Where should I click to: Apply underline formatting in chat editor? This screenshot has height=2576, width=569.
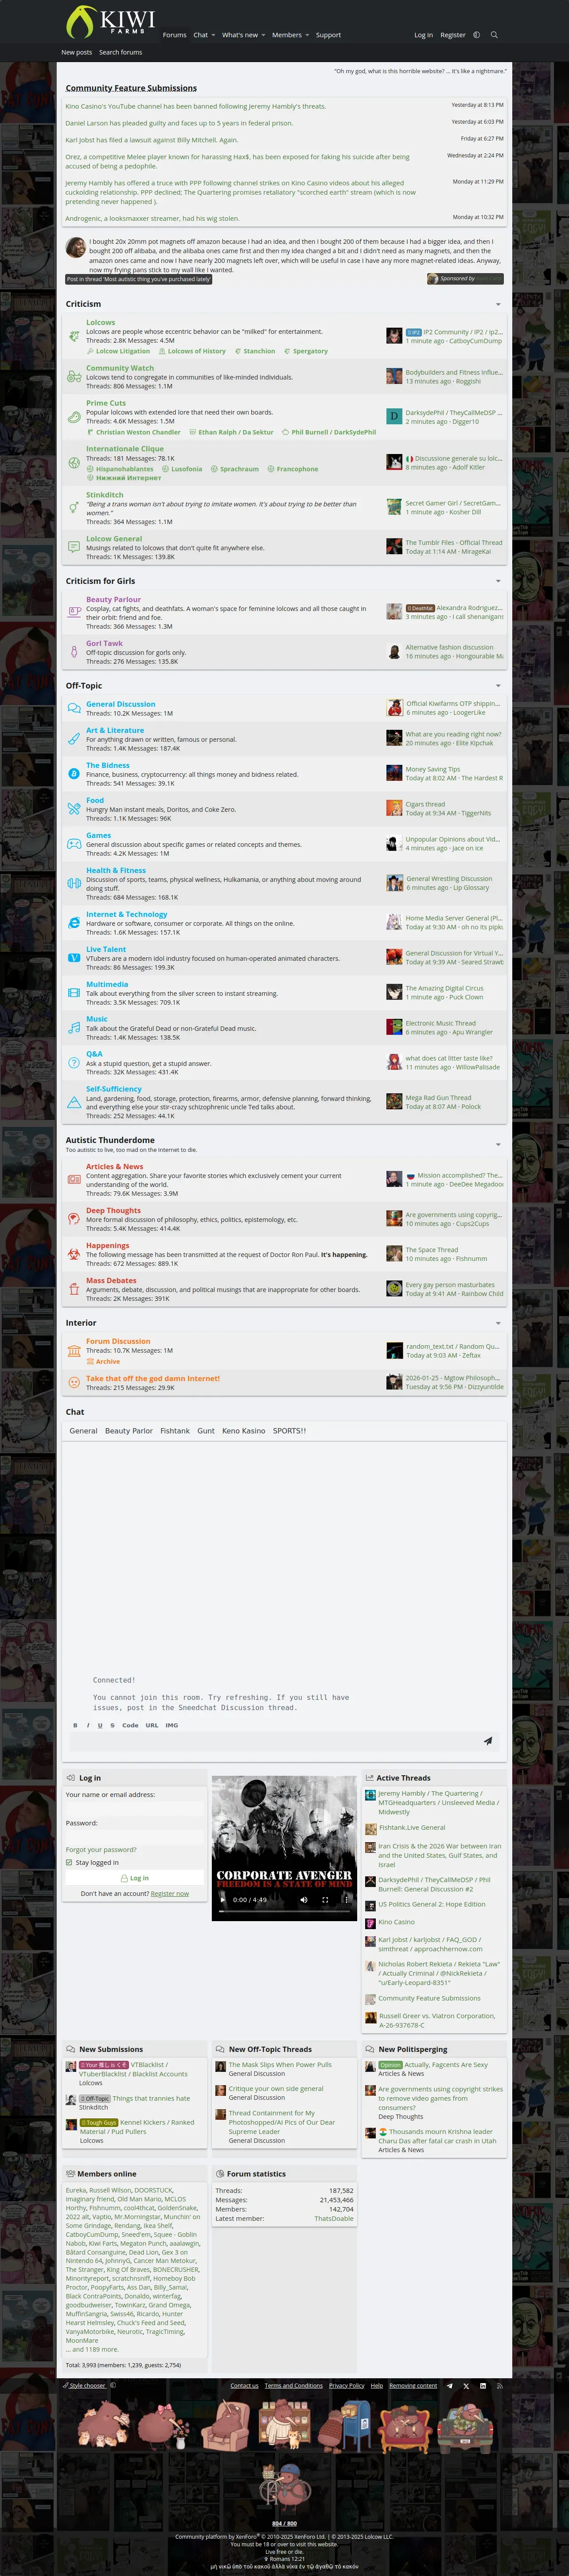(x=100, y=1725)
